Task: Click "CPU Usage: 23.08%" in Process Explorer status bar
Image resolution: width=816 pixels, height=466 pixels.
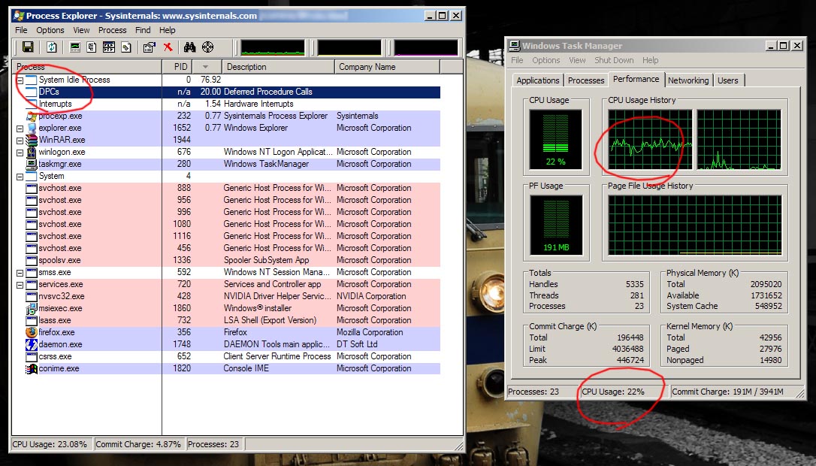Action: coord(50,444)
